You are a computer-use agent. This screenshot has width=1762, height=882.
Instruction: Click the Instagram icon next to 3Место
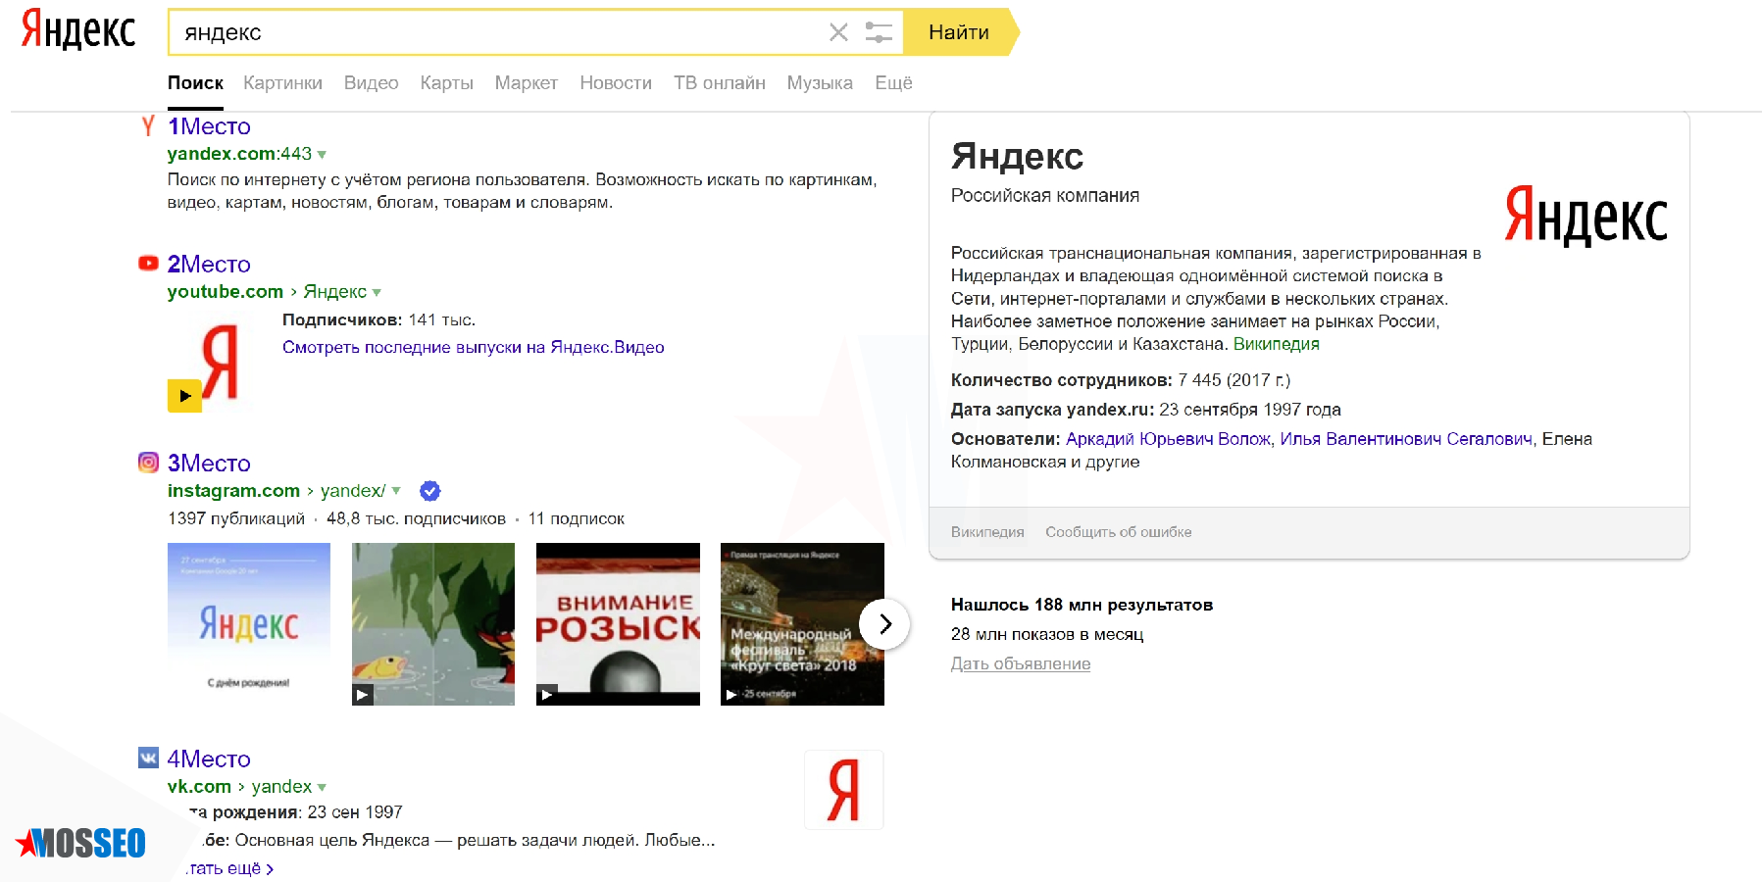pyautogui.click(x=147, y=462)
